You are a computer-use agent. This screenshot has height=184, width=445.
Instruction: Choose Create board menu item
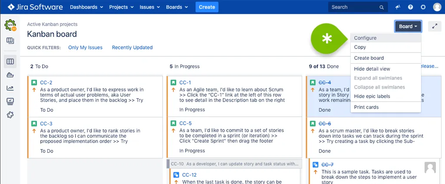tap(386, 58)
